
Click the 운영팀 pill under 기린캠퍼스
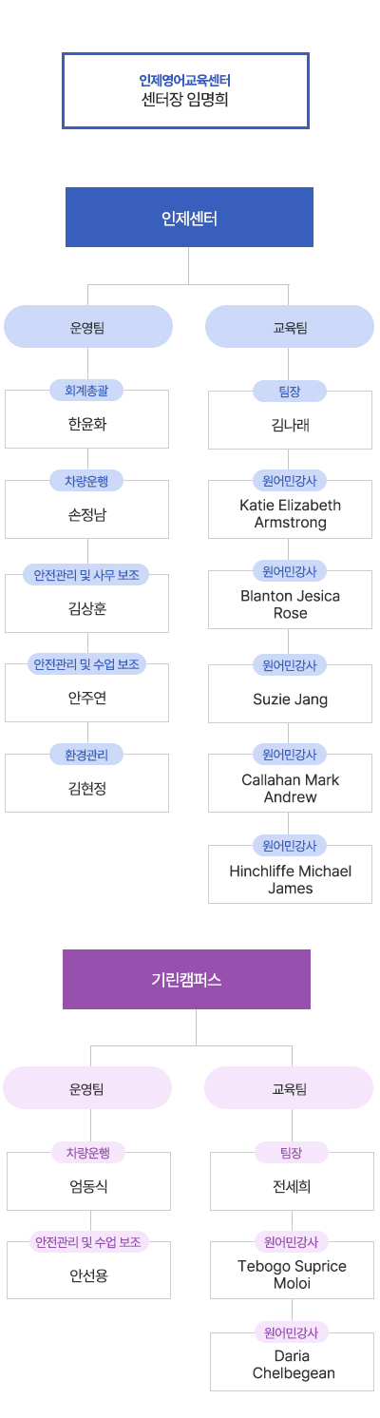pos(87,1087)
